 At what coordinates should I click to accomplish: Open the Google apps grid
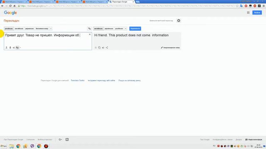[x=248, y=13]
